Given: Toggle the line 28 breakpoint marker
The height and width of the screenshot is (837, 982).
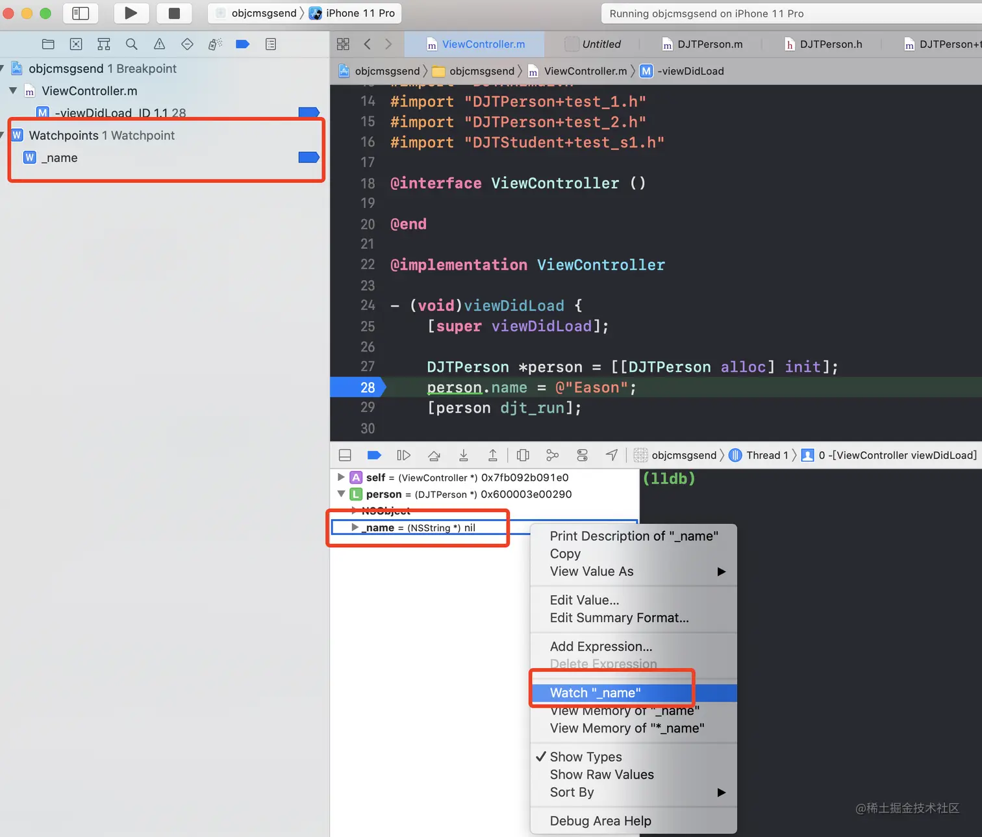Looking at the screenshot, I should point(357,387).
